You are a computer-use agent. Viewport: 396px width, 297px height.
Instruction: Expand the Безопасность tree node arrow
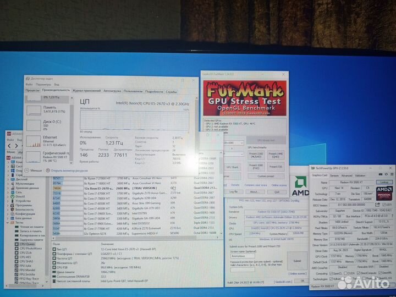[8, 210]
